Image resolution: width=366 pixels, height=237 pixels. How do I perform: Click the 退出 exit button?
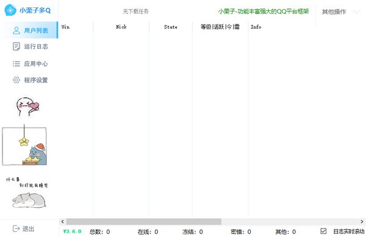pos(23,228)
